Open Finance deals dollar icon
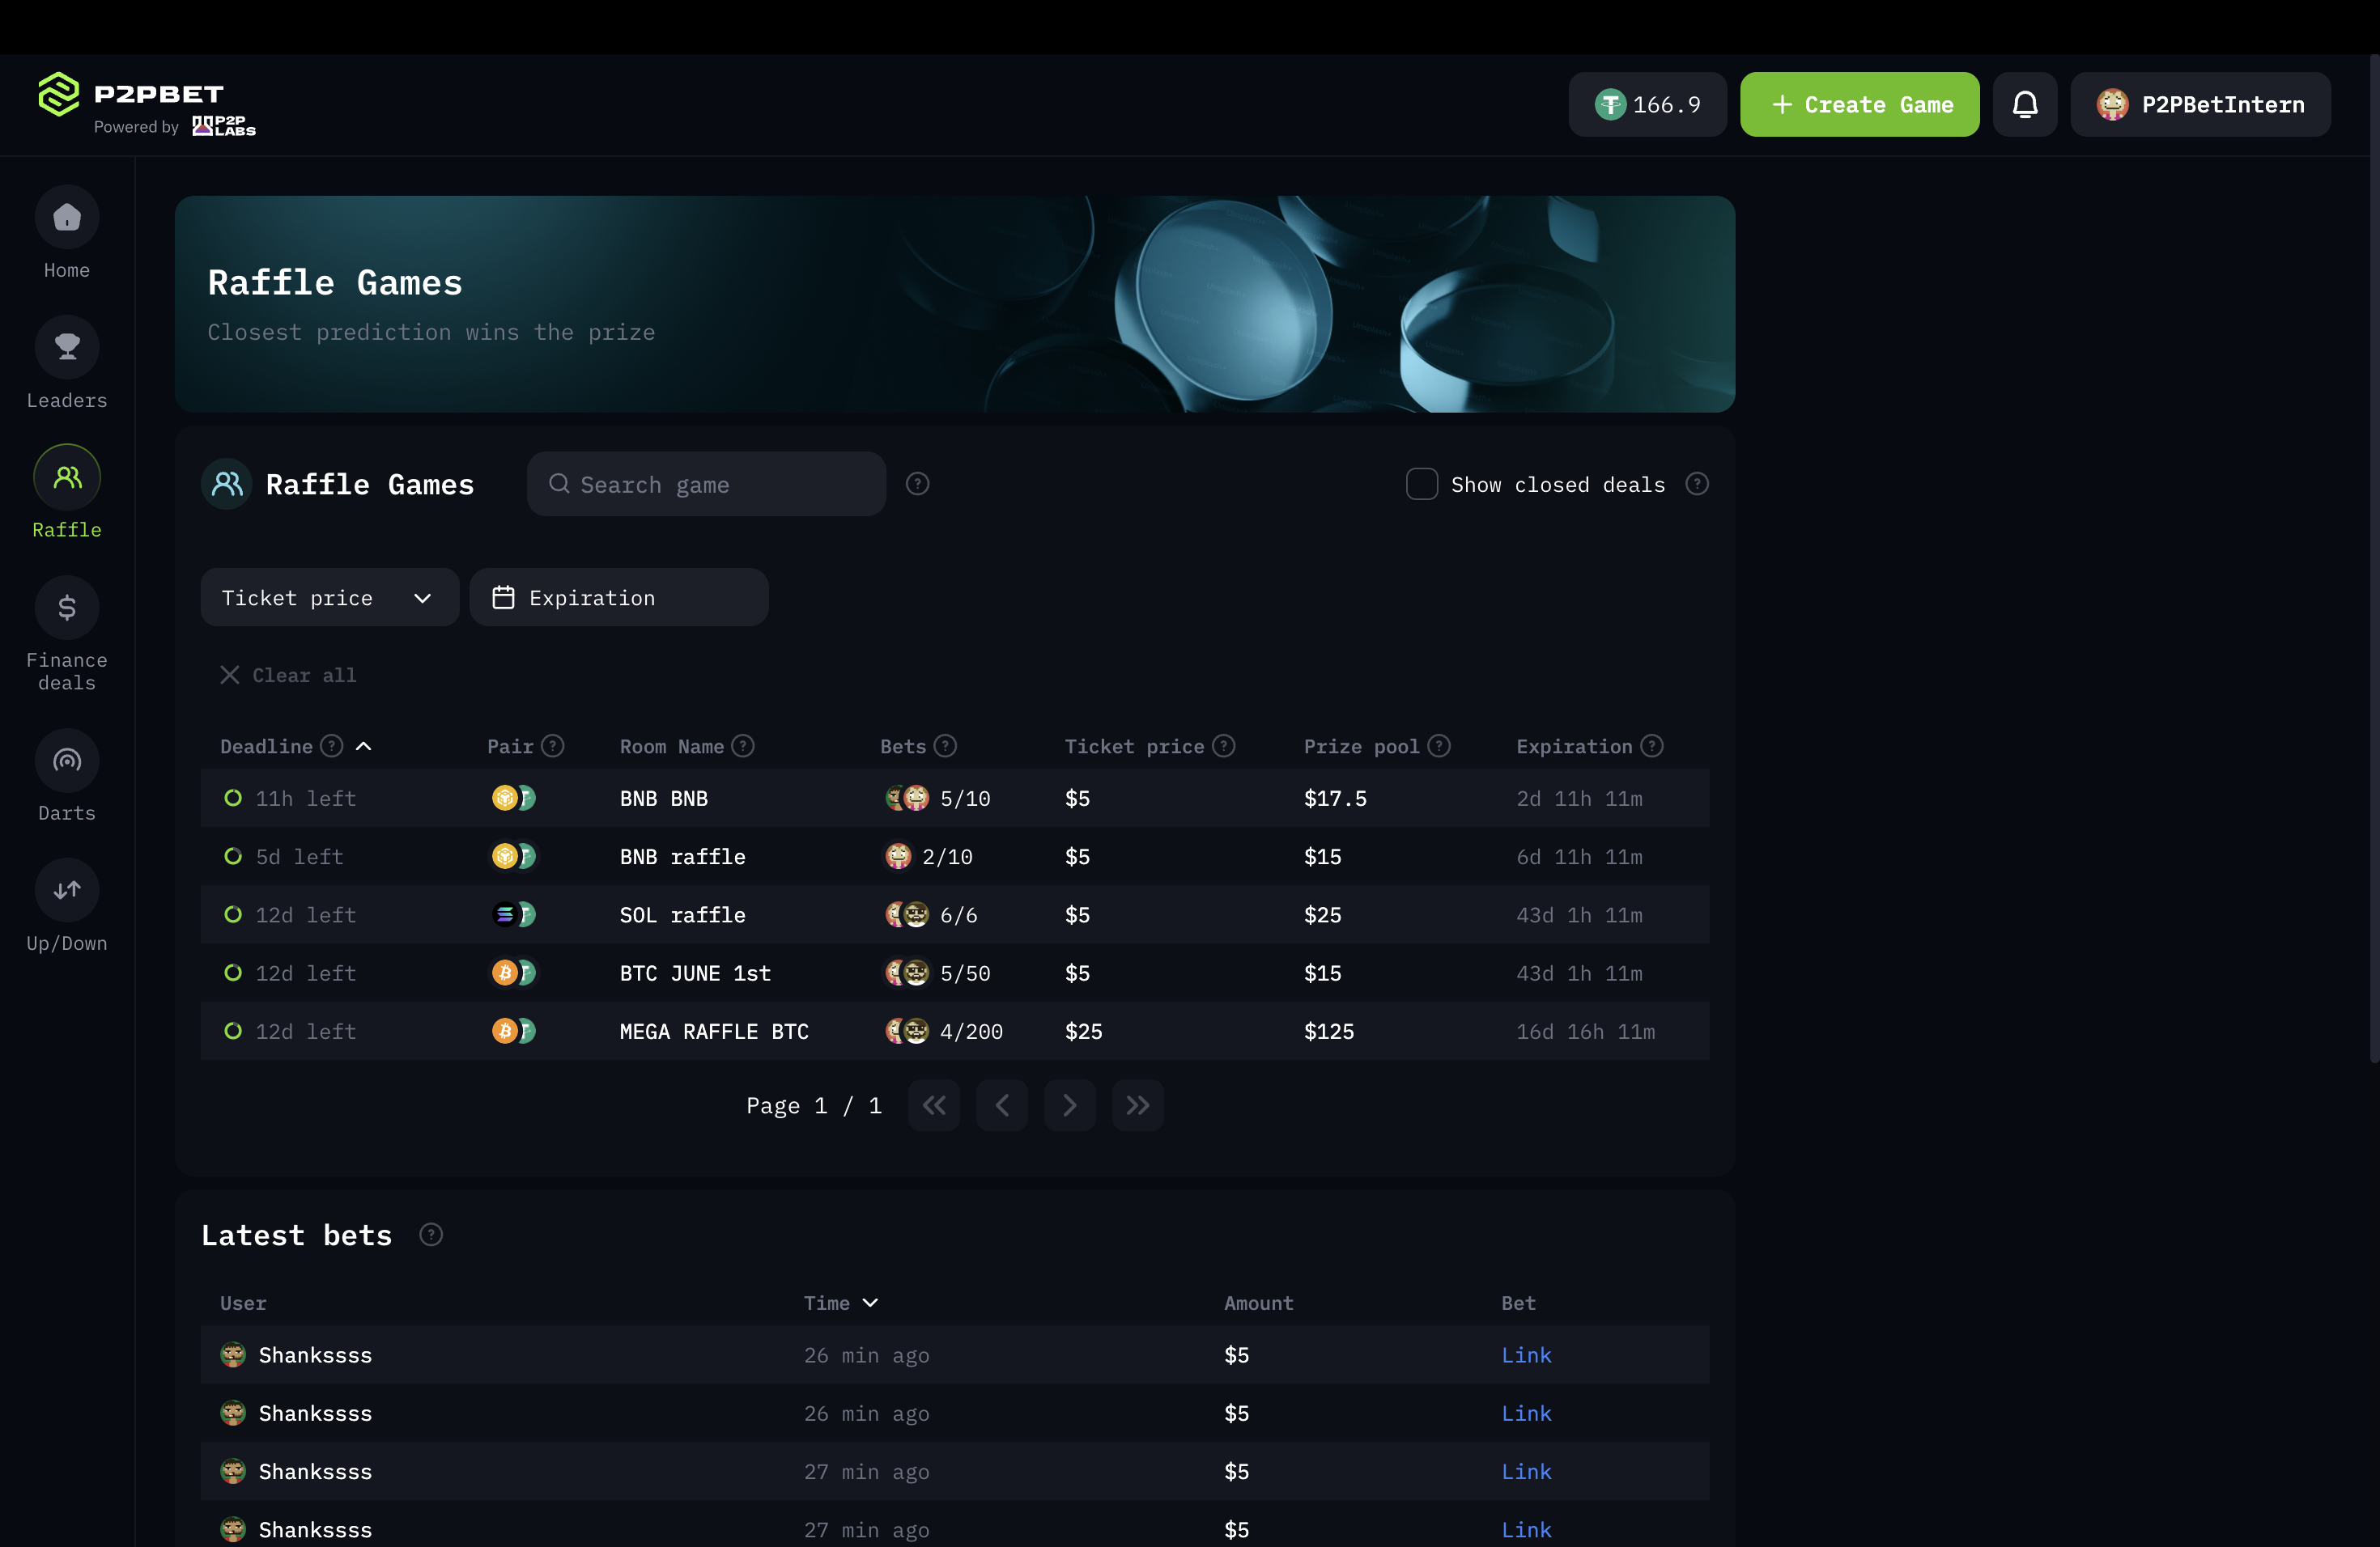Viewport: 2380px width, 1547px height. coord(67,607)
